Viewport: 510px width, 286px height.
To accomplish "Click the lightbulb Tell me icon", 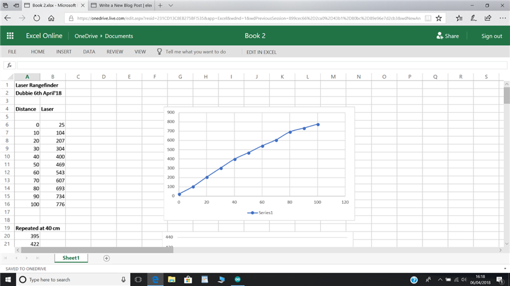I will pos(159,51).
